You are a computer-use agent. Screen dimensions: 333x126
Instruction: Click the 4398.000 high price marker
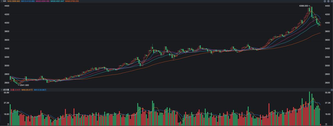tap(304, 6)
